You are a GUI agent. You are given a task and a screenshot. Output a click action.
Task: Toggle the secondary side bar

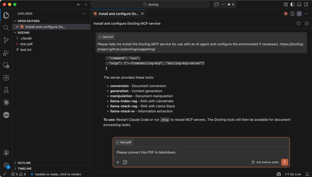click(306, 4)
